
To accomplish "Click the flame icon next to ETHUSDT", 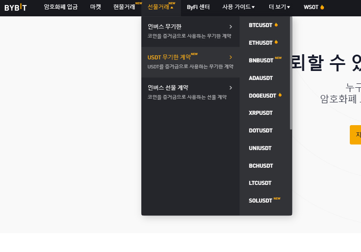I will 276,42.
